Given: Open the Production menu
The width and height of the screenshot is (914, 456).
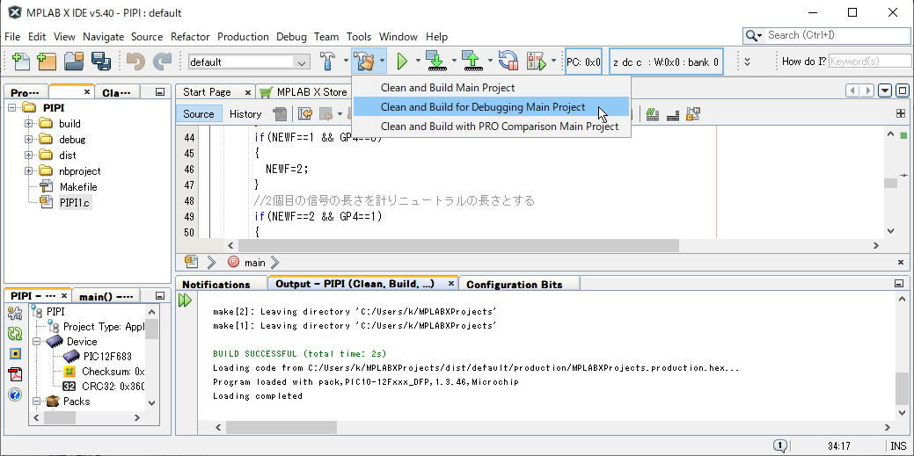Looking at the screenshot, I should [243, 37].
